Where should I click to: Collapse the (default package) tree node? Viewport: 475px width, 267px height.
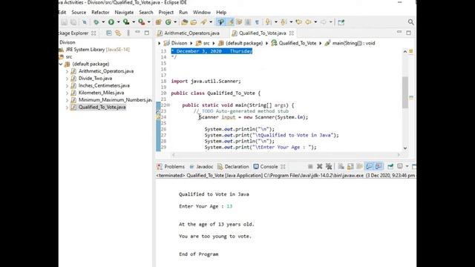(61, 65)
